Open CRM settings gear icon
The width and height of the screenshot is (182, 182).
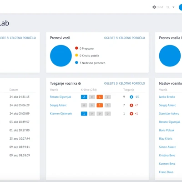pyautogui.click(x=154, y=7)
